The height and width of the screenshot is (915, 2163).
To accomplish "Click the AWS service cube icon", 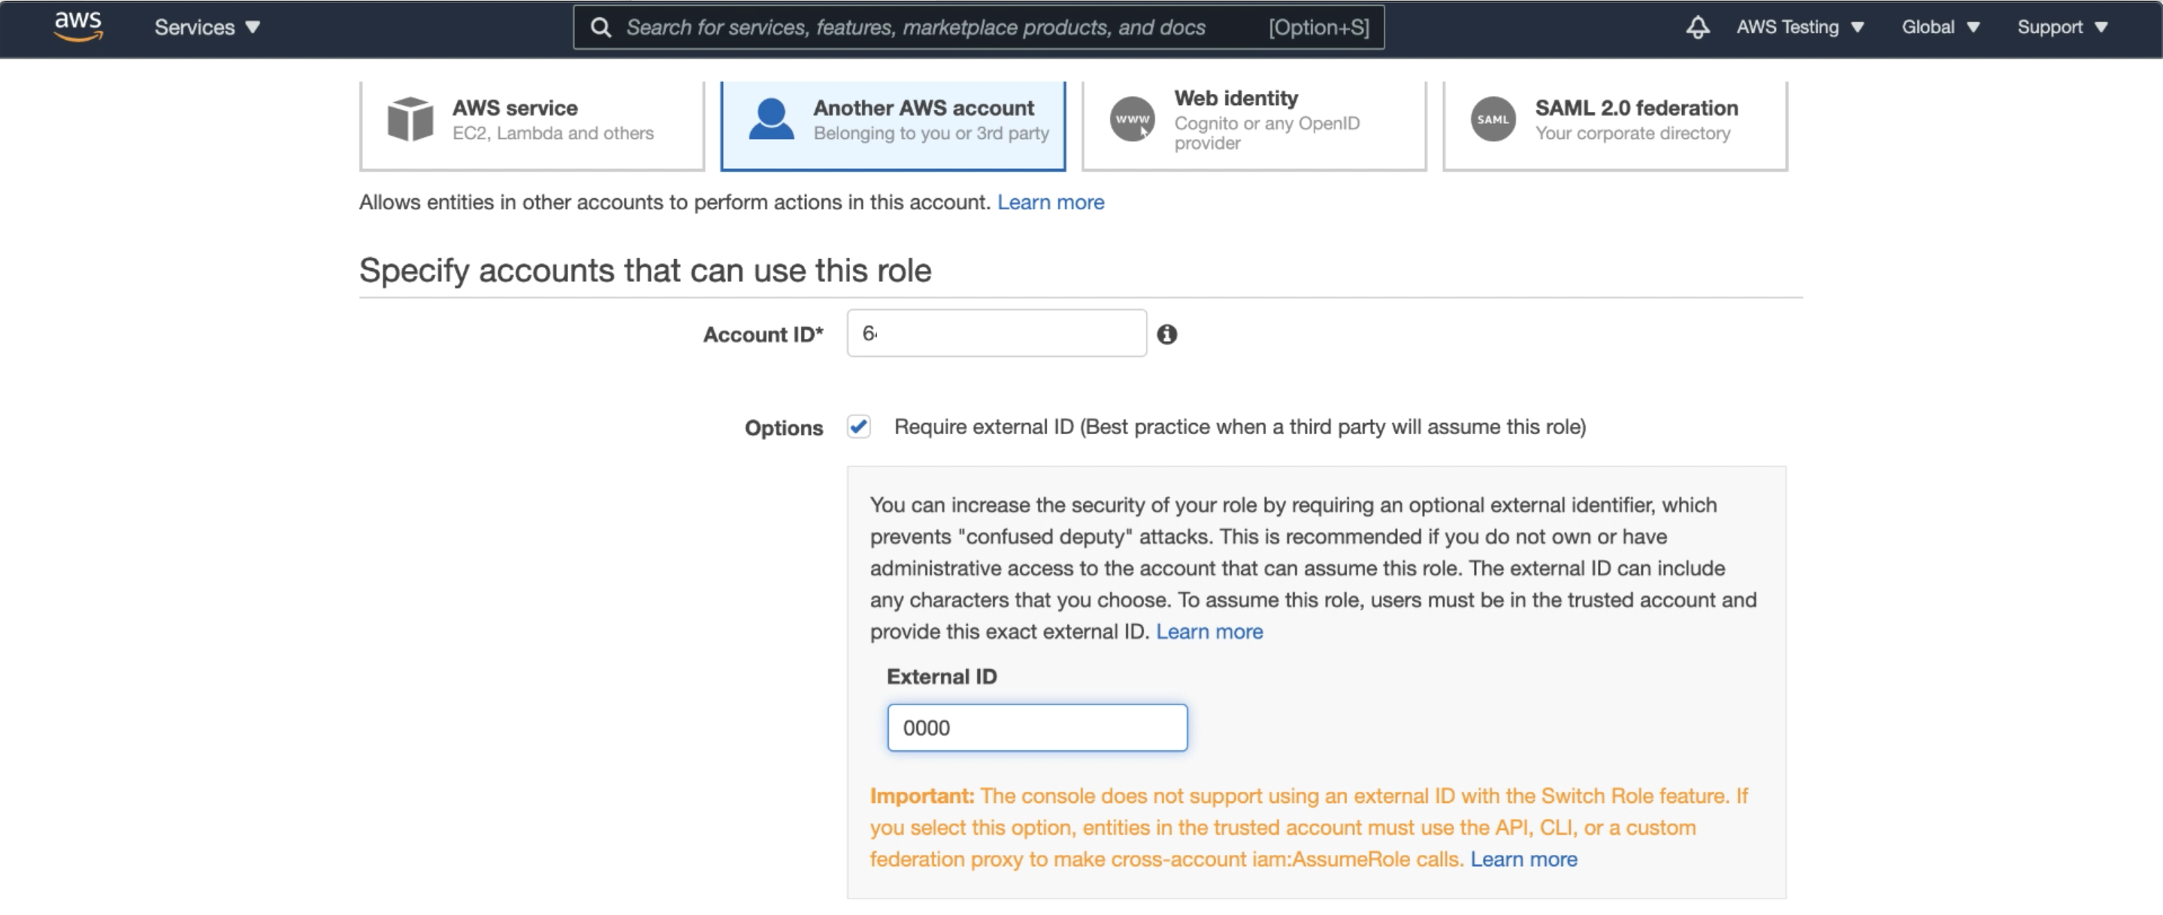I will click(410, 120).
